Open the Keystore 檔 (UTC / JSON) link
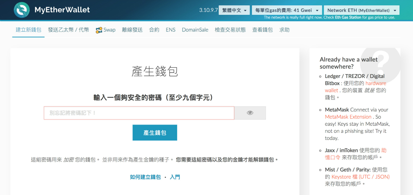 pos(361,176)
